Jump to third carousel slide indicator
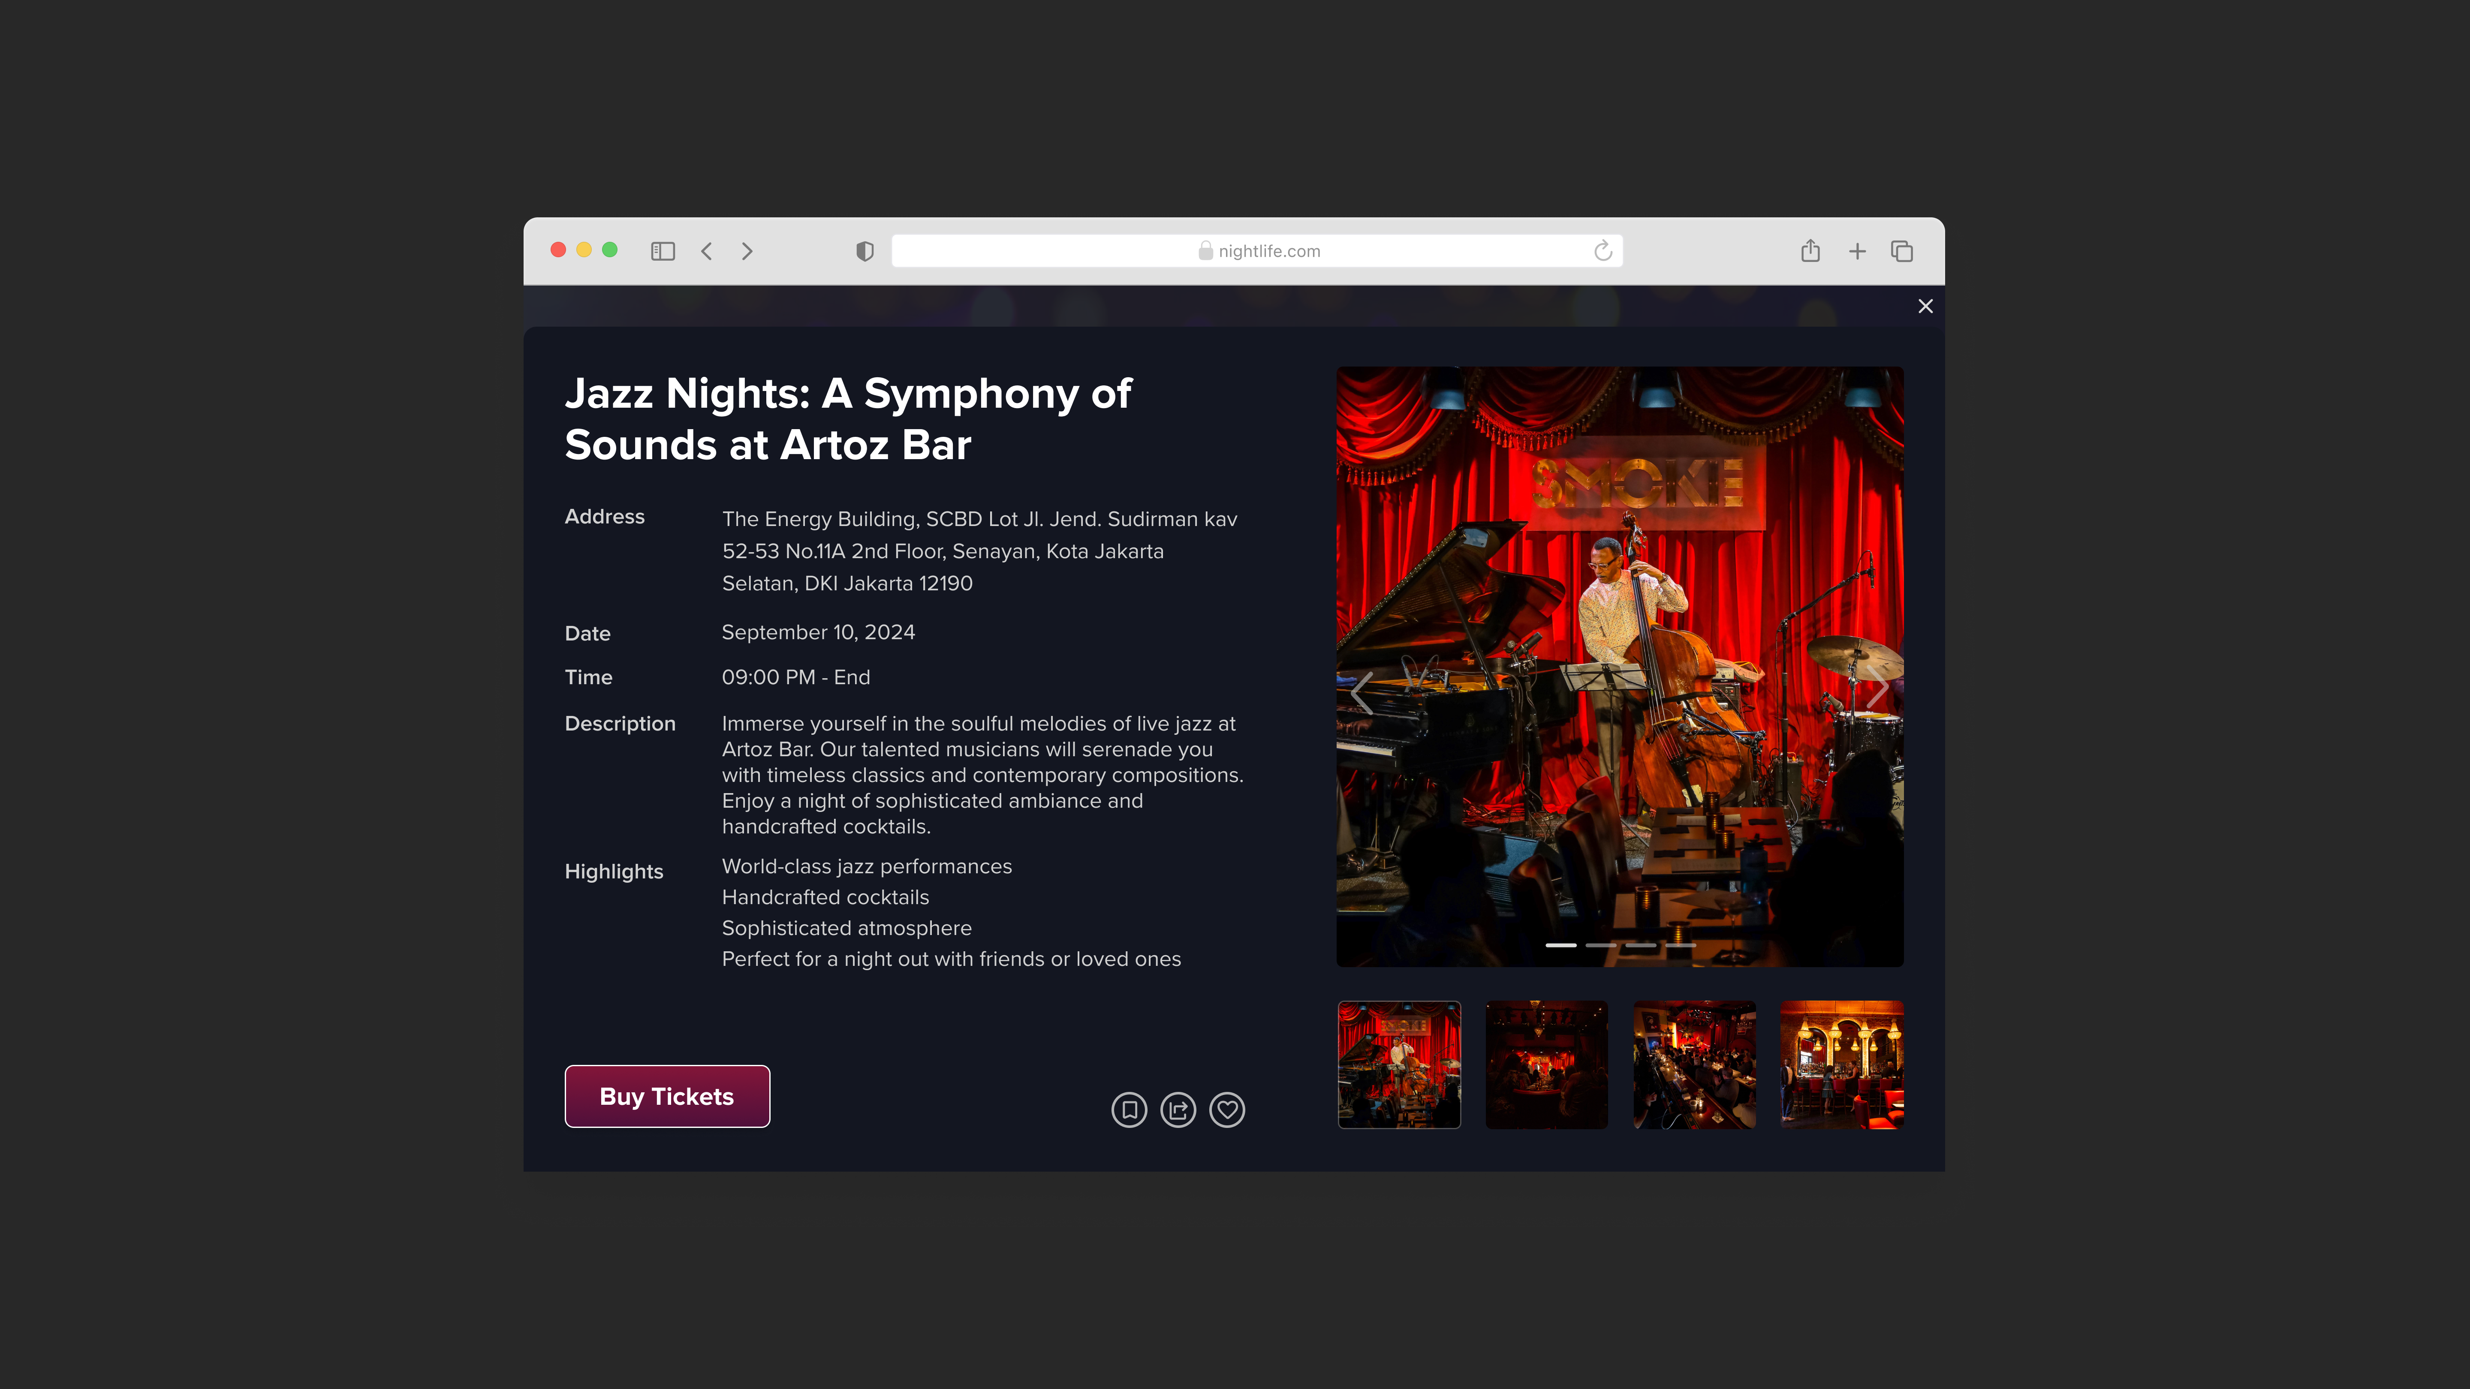The width and height of the screenshot is (2470, 1389). 1641,945
